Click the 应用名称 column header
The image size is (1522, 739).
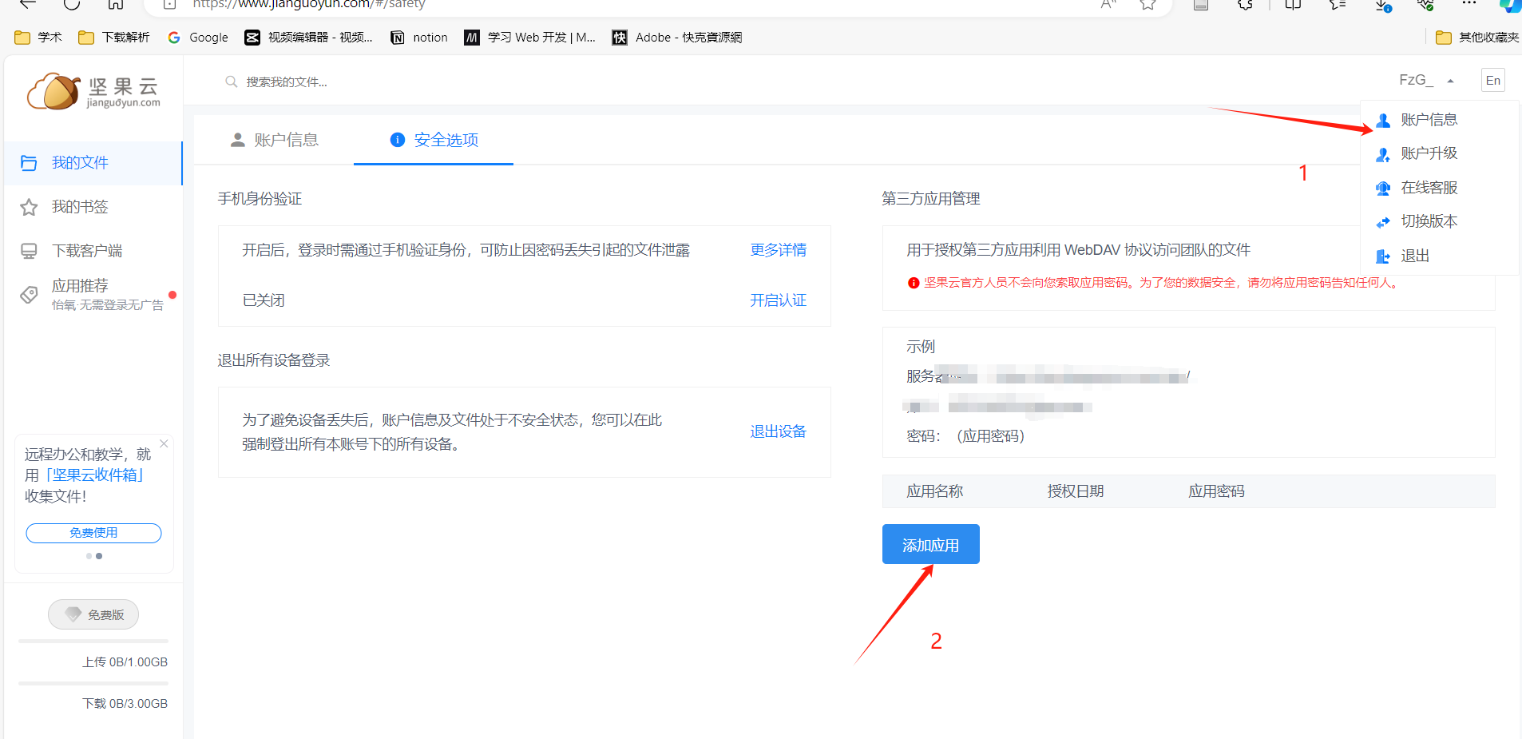[934, 491]
